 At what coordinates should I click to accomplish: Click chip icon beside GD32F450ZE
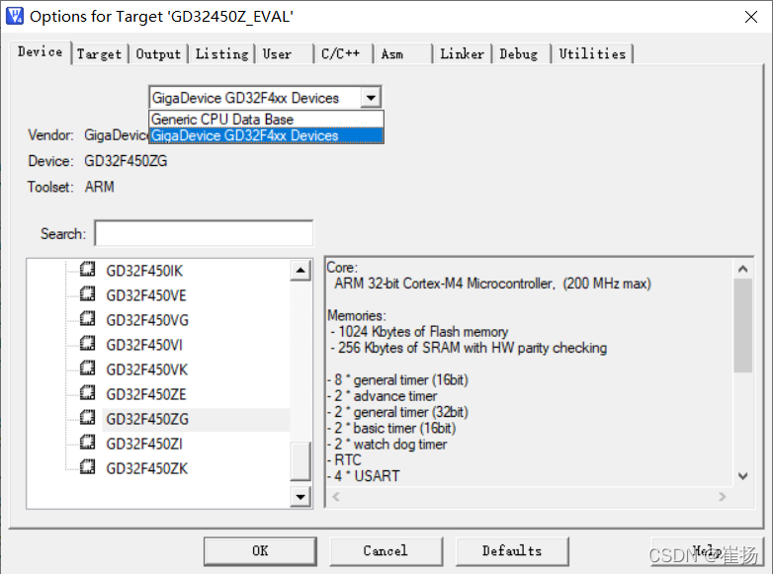point(87,392)
